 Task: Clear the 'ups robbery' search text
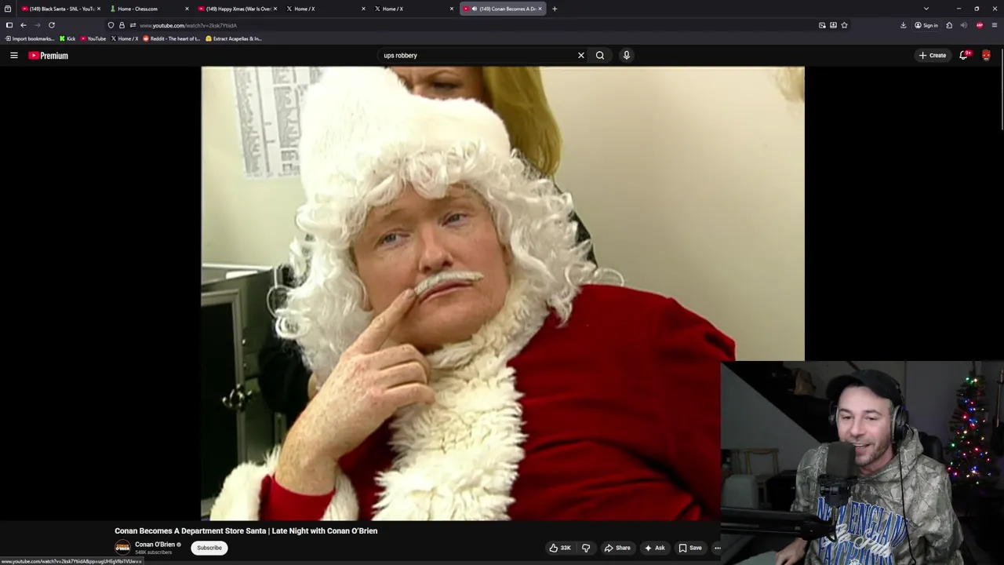pyautogui.click(x=581, y=56)
